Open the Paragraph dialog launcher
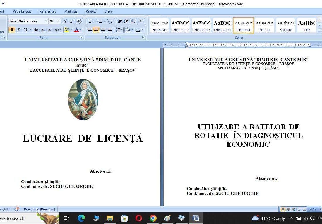This screenshot has height=224, width=322. tap(143, 37)
